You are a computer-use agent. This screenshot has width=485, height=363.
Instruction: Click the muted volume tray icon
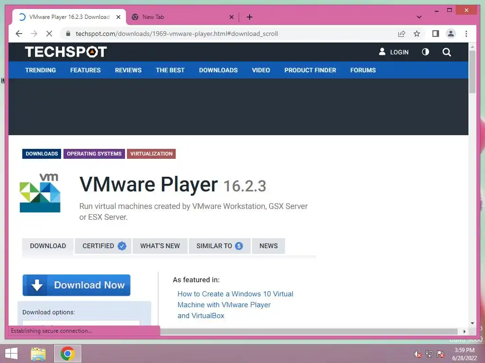coord(418,354)
